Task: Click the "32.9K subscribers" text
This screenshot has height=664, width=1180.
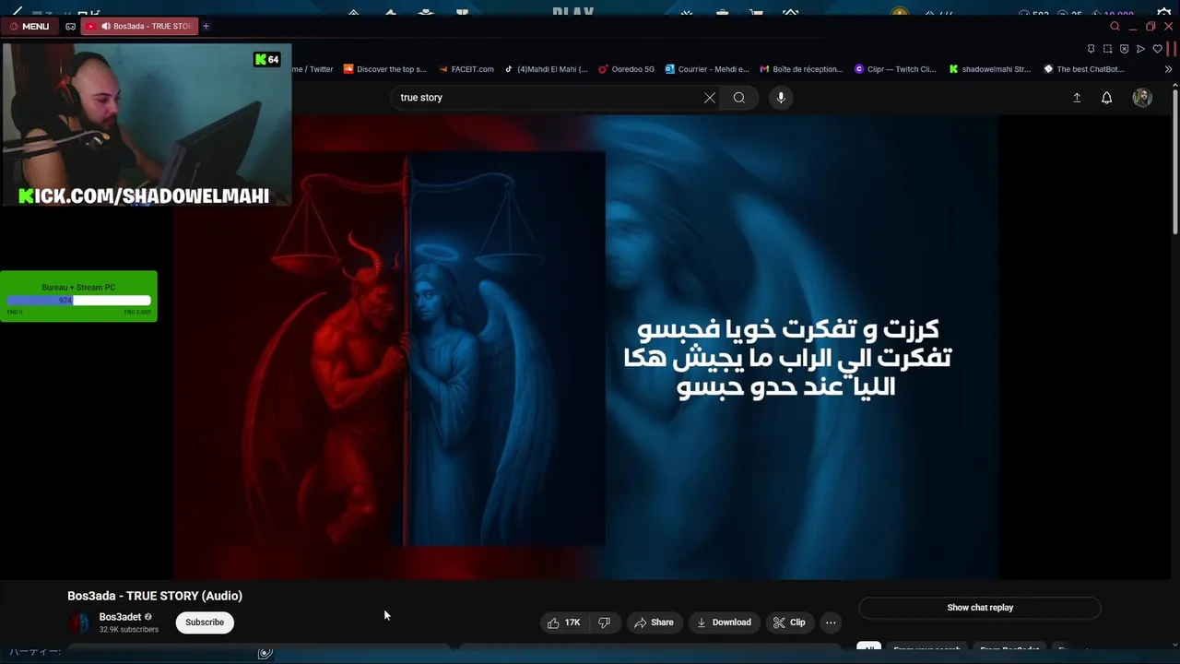Action: point(129,630)
